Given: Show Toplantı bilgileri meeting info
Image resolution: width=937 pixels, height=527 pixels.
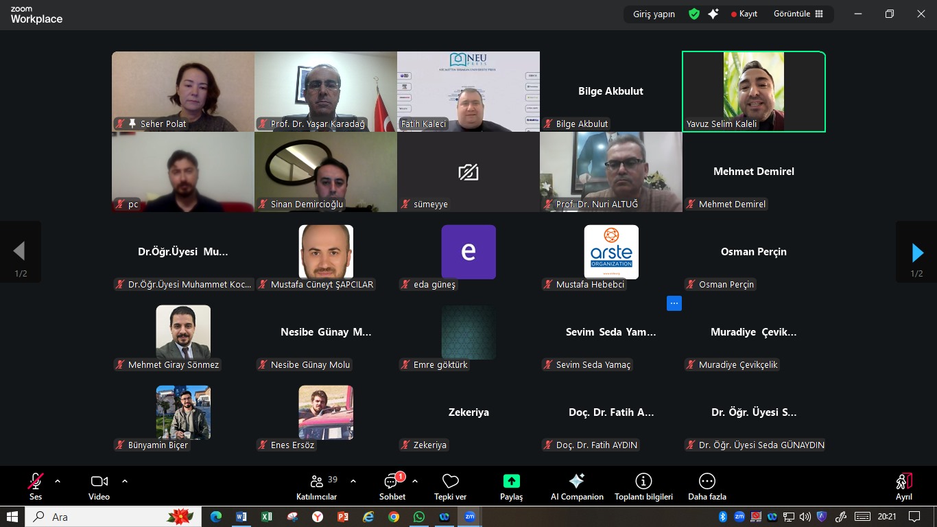Looking at the screenshot, I should coord(643,486).
